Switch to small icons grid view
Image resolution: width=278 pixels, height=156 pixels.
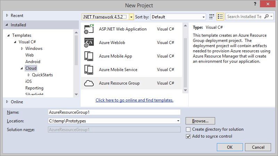[x=212, y=17]
